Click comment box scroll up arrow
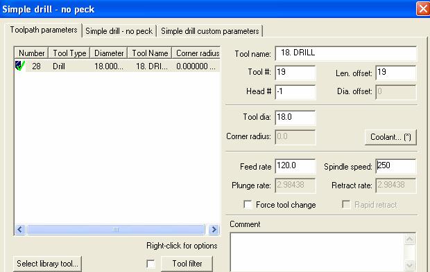This screenshot has height=272, width=430. coord(409,239)
